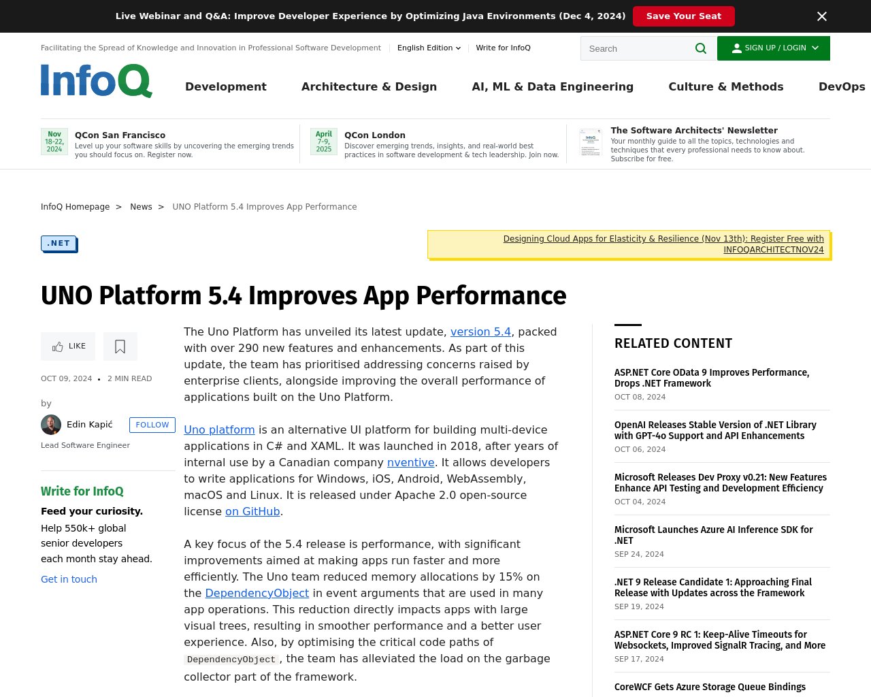Click the .NET topic tag

pyautogui.click(x=59, y=243)
